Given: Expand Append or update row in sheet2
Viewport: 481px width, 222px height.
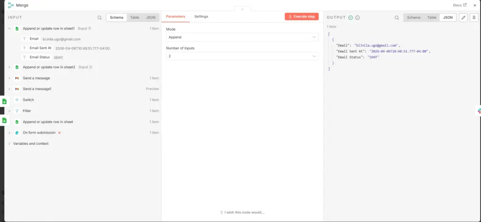Looking at the screenshot, I should click(9, 67).
